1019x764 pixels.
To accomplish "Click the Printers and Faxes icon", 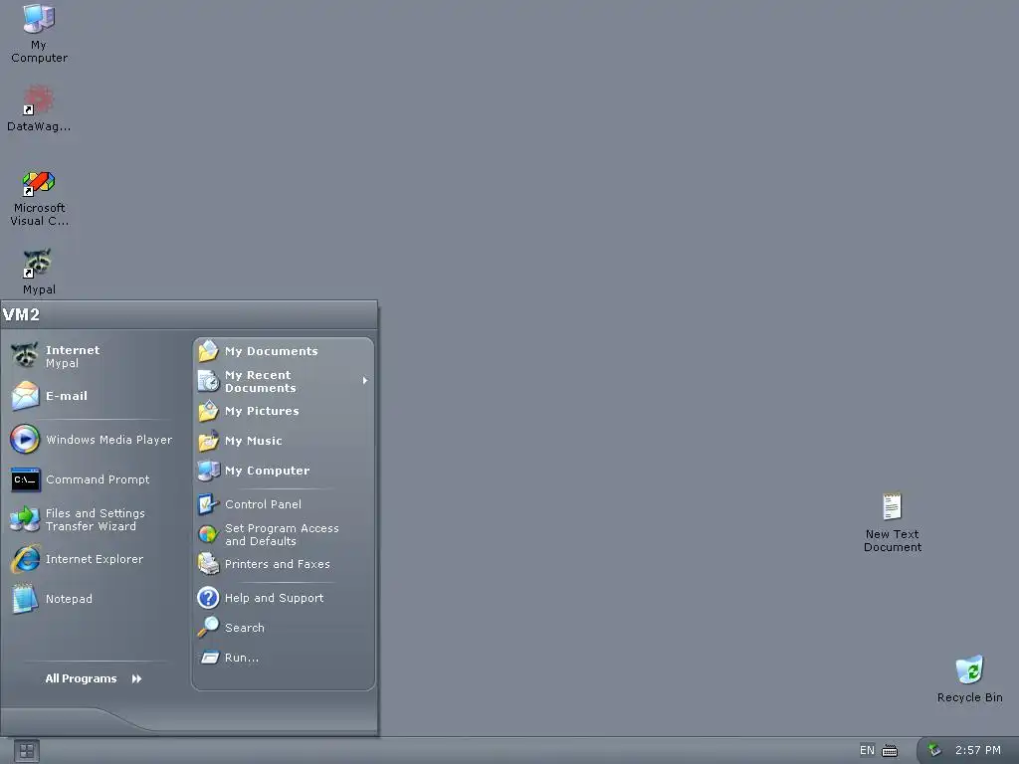I will (x=208, y=564).
